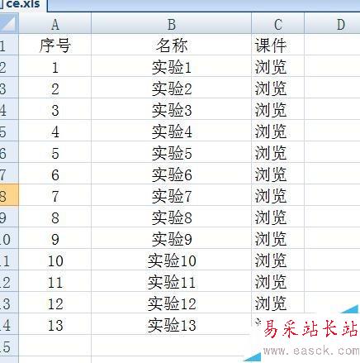Viewport: 360px width, 363px height.
Task: Click the cell 实验2
Action: [171, 88]
